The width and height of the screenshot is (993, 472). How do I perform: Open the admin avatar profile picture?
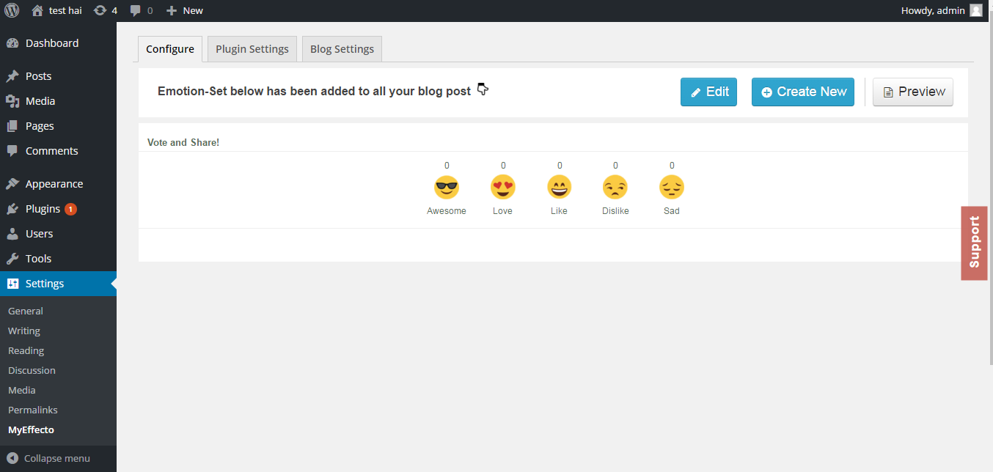975,10
